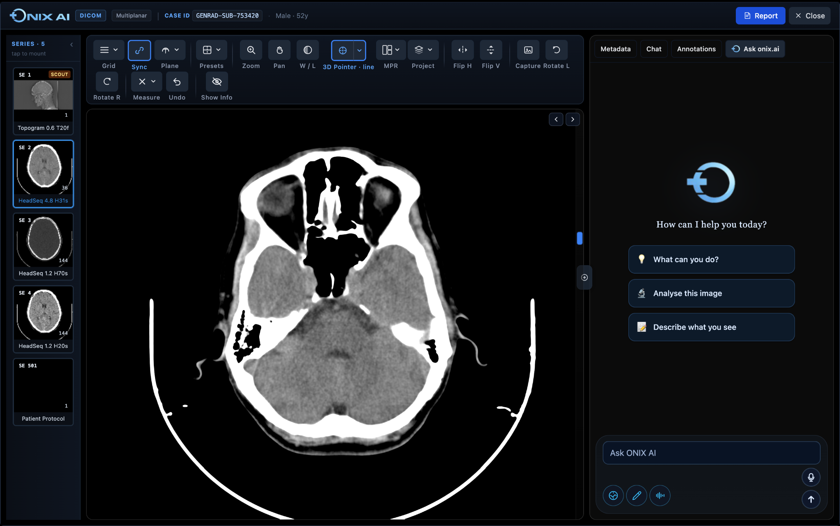The image size is (840, 526).
Task: Switch to the Annotations tab
Action: [696, 49]
